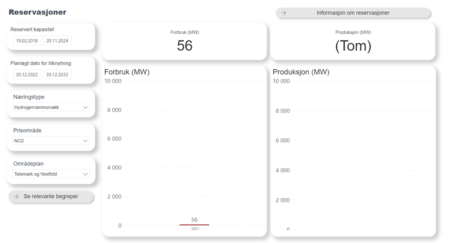Click the arrow icon beside Se relevante begreper
Image resolution: width=450 pixels, height=243 pixels.
(x=16, y=196)
